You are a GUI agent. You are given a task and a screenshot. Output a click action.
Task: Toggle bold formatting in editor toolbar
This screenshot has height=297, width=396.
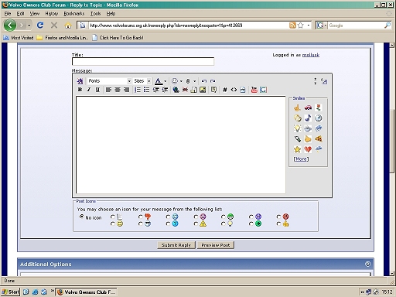(x=80, y=90)
